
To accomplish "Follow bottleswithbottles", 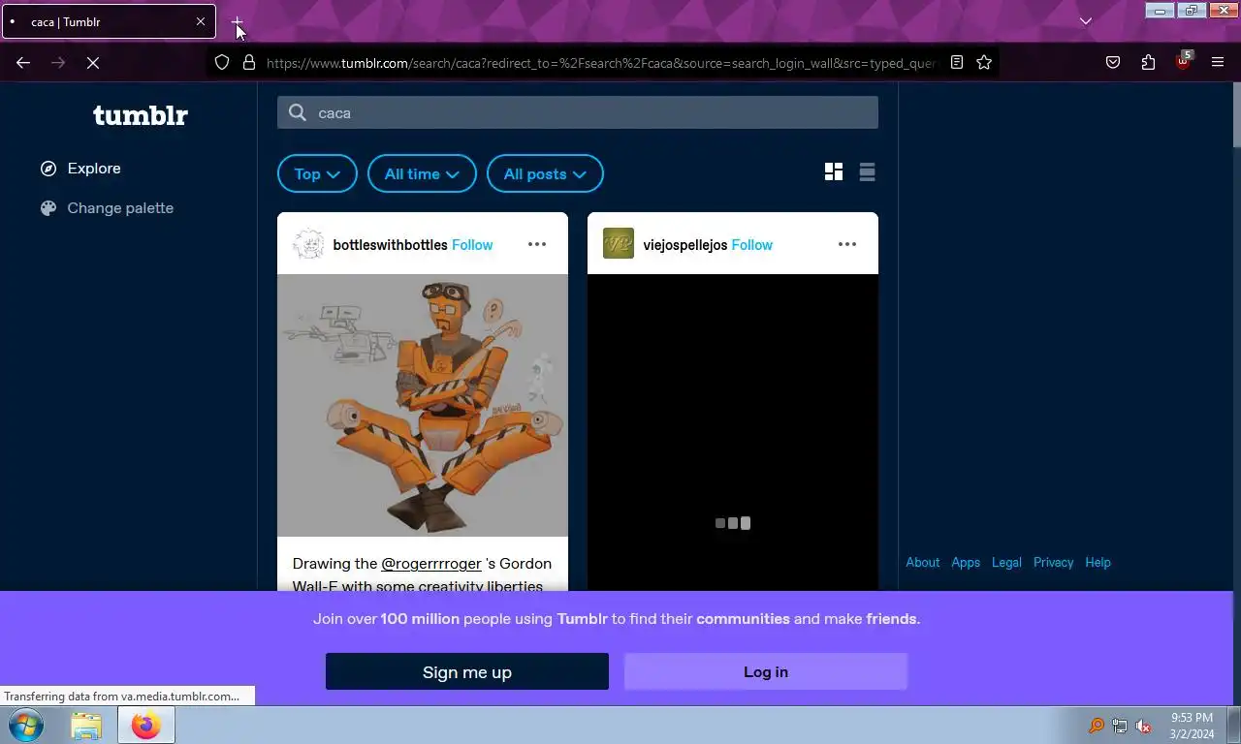I will (472, 245).
